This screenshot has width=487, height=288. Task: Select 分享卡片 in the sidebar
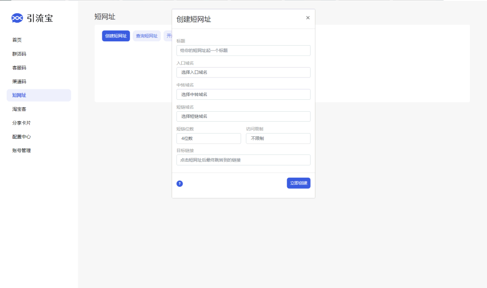(x=21, y=123)
